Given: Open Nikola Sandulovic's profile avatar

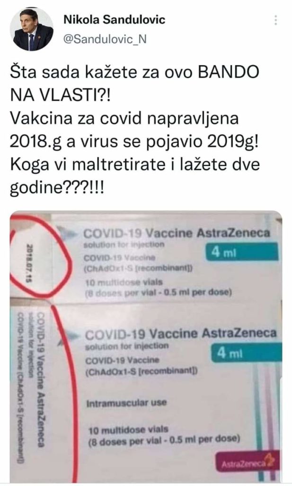Looking at the screenshot, I should 32,29.
